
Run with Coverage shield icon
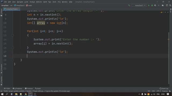[x=155, y=5]
